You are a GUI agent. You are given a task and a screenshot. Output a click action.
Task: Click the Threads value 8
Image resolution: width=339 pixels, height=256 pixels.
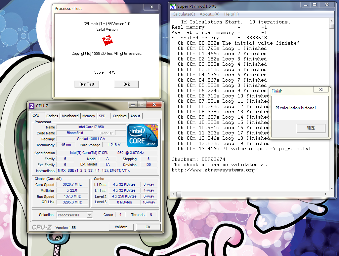click(151, 215)
